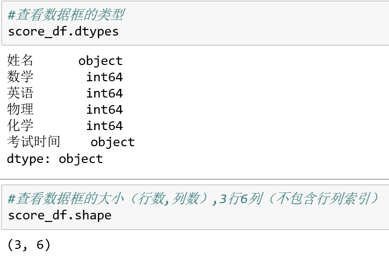This screenshot has width=389, height=259.
Task: Click the object type next to 考试时间
Action: [x=112, y=143]
